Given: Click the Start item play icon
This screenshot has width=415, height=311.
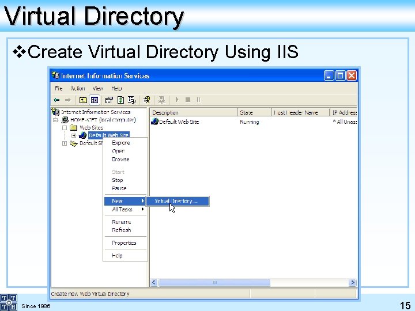Looking at the screenshot, I should (x=177, y=100).
